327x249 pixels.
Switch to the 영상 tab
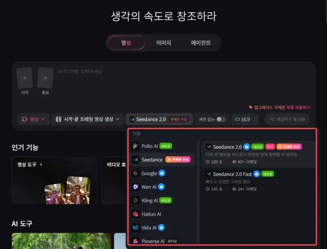(126, 43)
